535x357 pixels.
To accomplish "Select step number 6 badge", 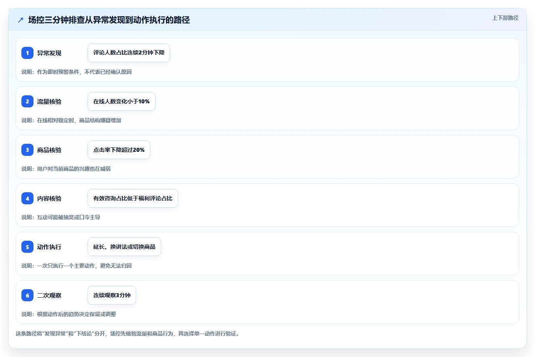I will click(27, 295).
